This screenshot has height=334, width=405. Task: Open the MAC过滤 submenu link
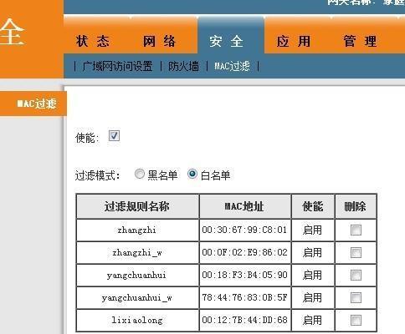232,66
